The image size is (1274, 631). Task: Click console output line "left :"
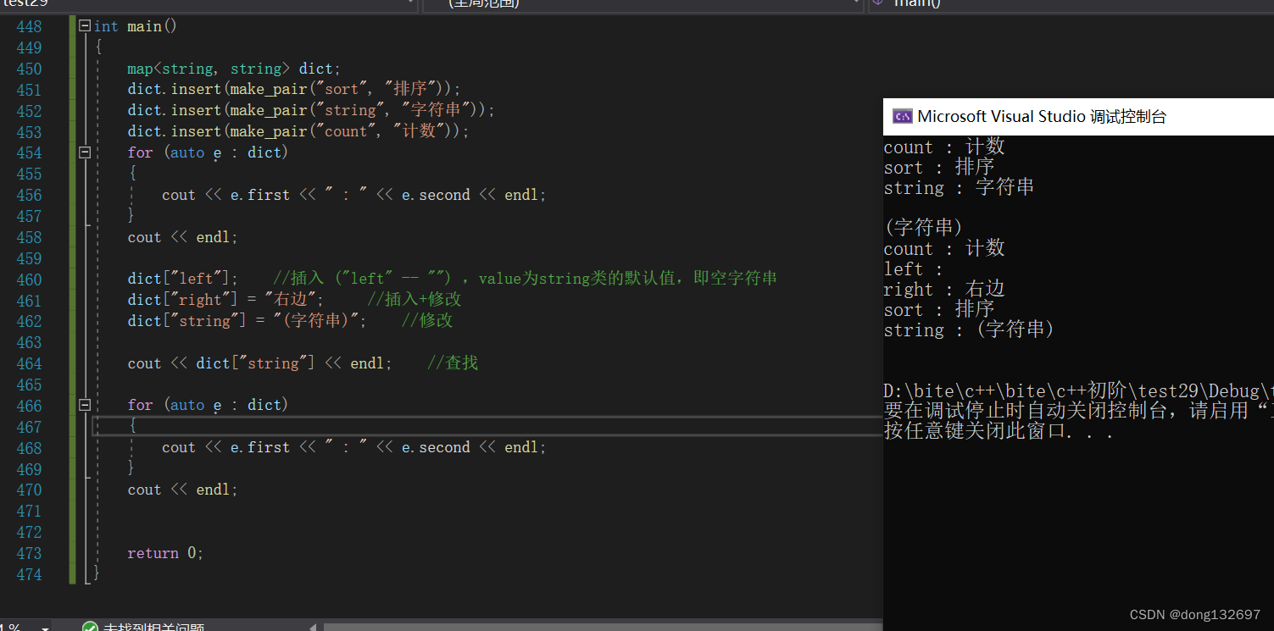(x=914, y=269)
